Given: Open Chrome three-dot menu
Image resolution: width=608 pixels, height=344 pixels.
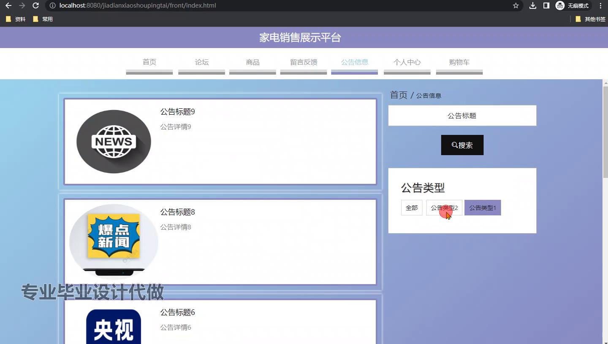Looking at the screenshot, I should [600, 5].
